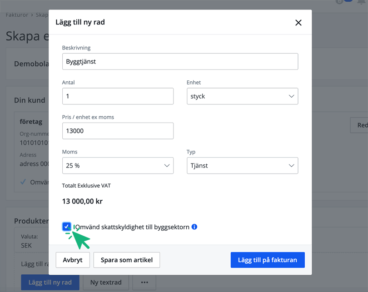This screenshot has height=292, width=368.
Task: Close the Lägg till ny rad dialog
Action: click(298, 23)
